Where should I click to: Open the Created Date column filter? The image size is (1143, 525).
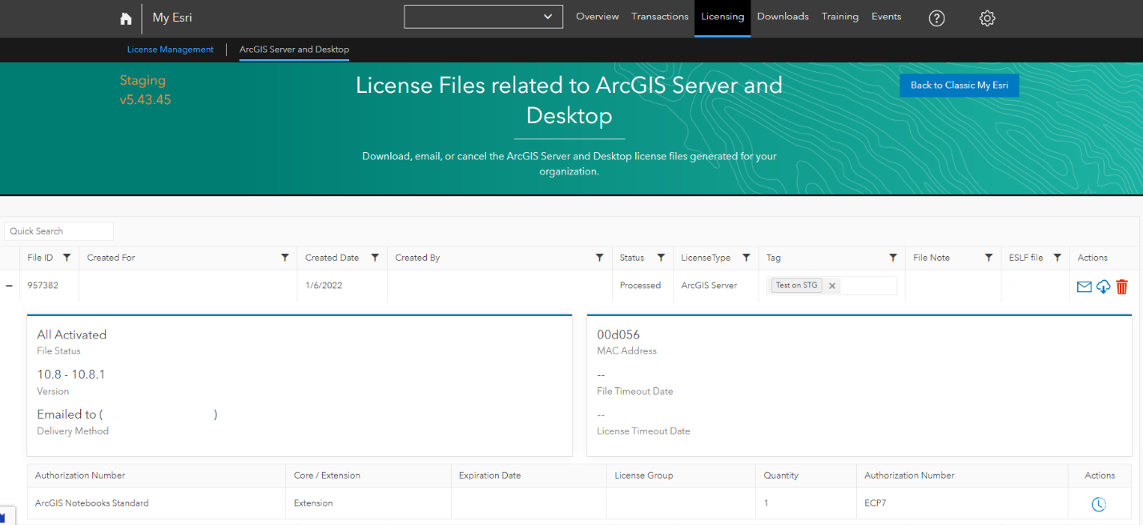pos(374,257)
